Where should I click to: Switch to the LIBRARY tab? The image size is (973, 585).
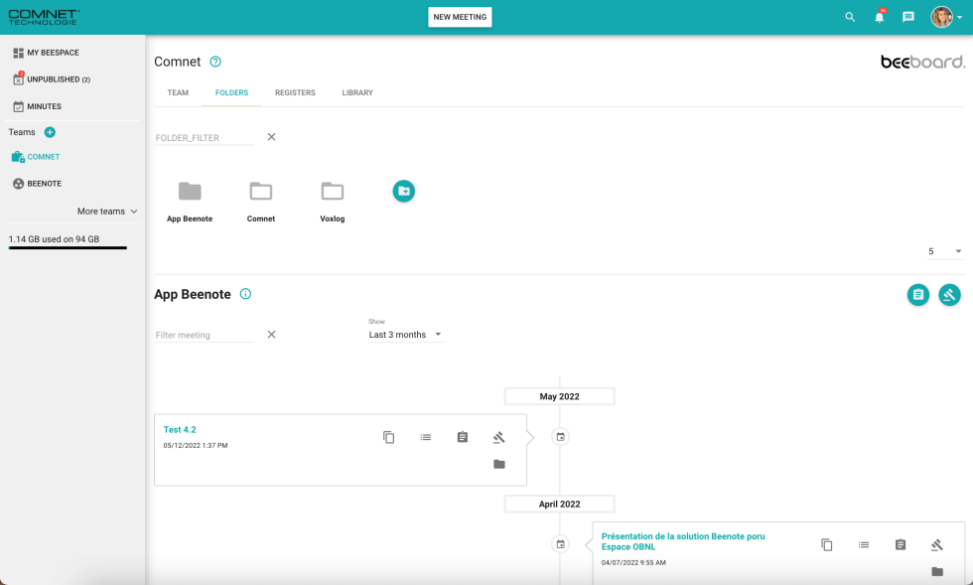[x=358, y=92]
